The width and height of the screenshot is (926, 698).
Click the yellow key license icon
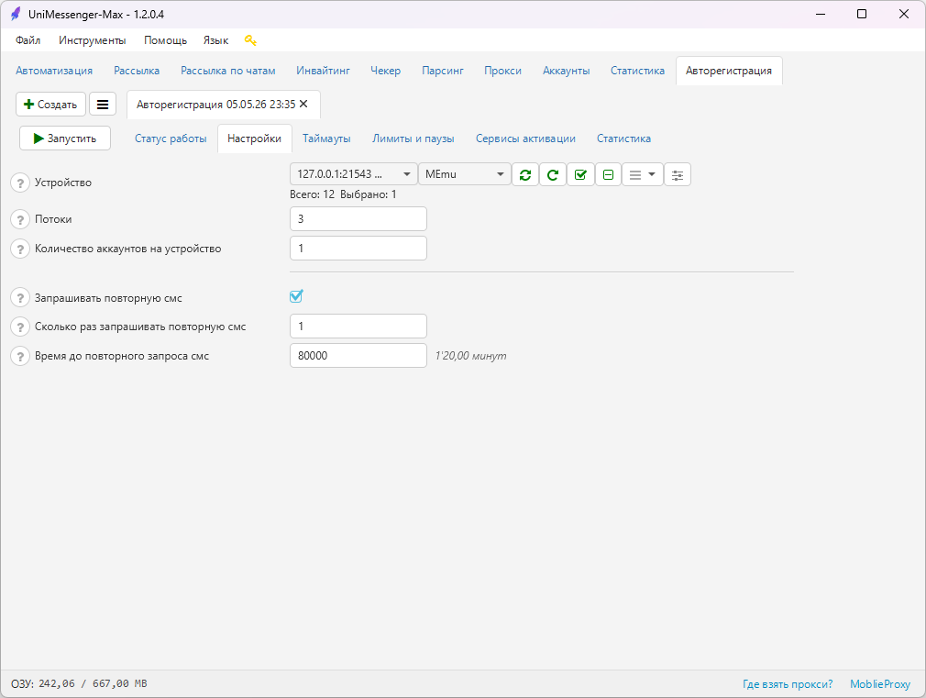pyautogui.click(x=250, y=40)
